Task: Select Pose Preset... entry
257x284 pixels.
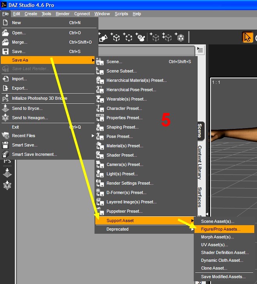Action: tap(146, 136)
